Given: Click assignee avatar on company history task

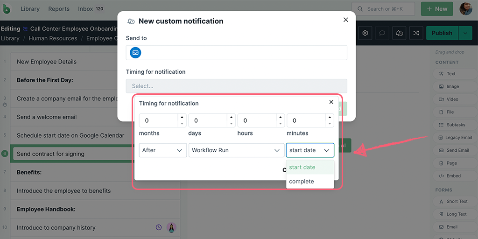Looking at the screenshot, I should [x=171, y=228].
